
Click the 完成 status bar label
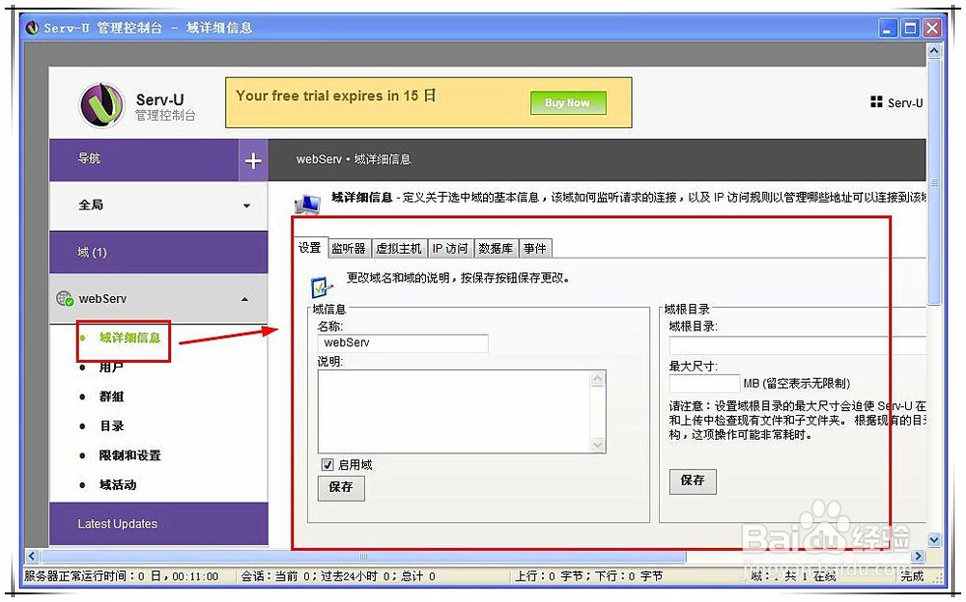coord(912,576)
